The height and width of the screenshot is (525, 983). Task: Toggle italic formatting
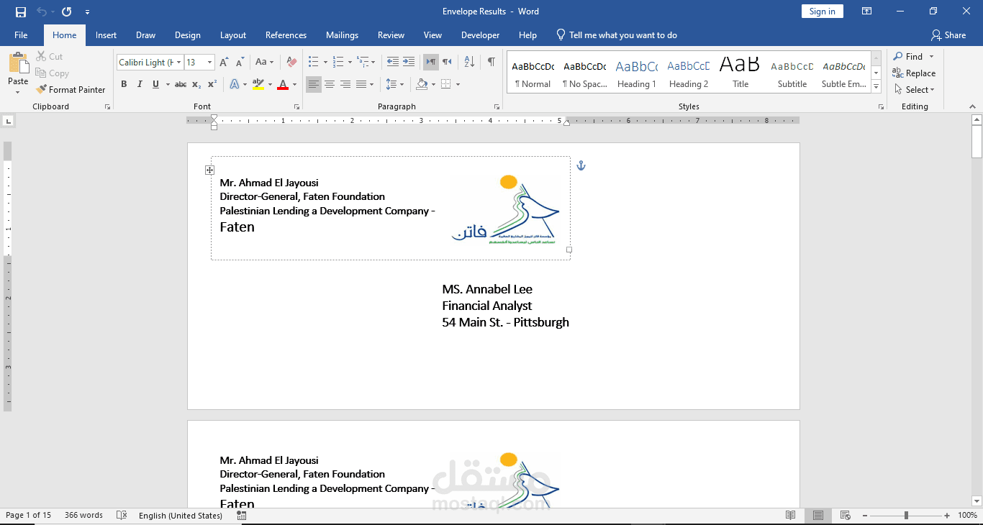140,84
